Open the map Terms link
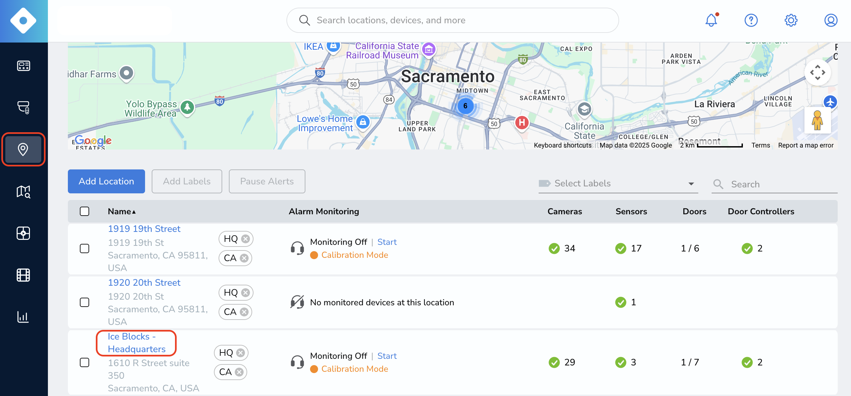The width and height of the screenshot is (851, 396). point(761,145)
